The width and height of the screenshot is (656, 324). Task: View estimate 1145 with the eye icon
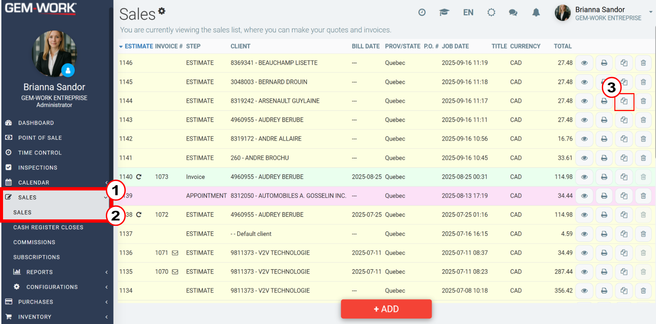(584, 82)
